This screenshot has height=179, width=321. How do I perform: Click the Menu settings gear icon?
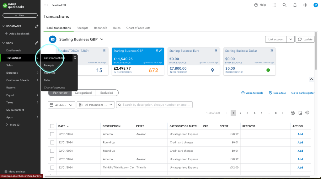(x=6, y=172)
